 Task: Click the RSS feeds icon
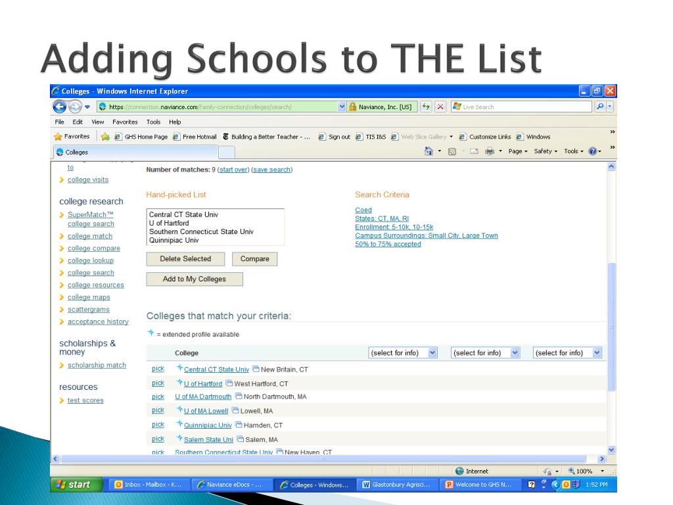pos(452,151)
